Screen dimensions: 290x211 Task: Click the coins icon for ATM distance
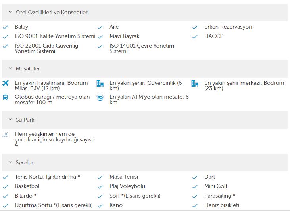click(x=100, y=97)
